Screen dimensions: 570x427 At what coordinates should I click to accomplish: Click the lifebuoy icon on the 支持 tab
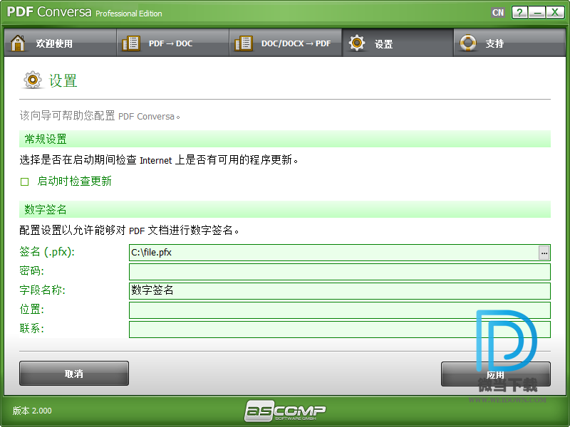[x=468, y=43]
